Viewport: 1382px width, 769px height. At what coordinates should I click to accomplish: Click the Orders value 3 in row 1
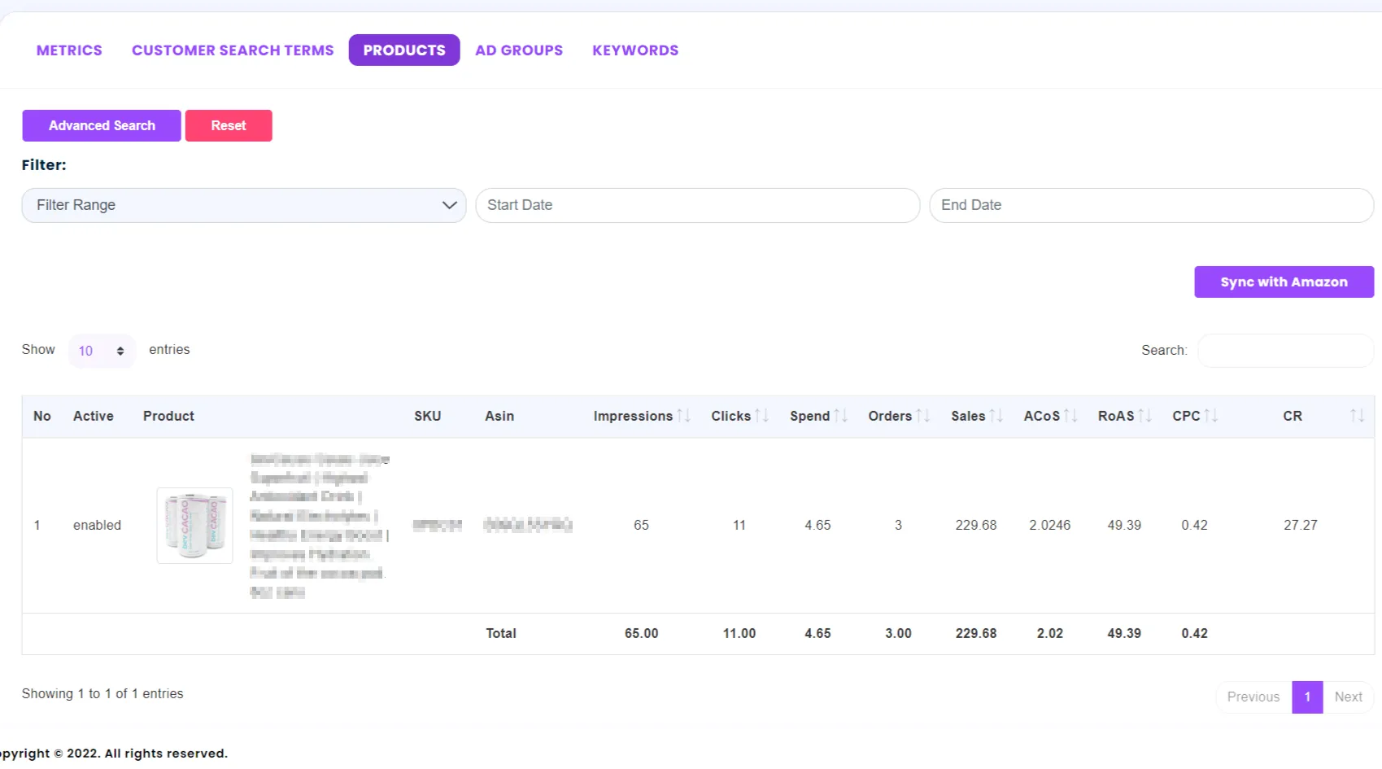(898, 526)
